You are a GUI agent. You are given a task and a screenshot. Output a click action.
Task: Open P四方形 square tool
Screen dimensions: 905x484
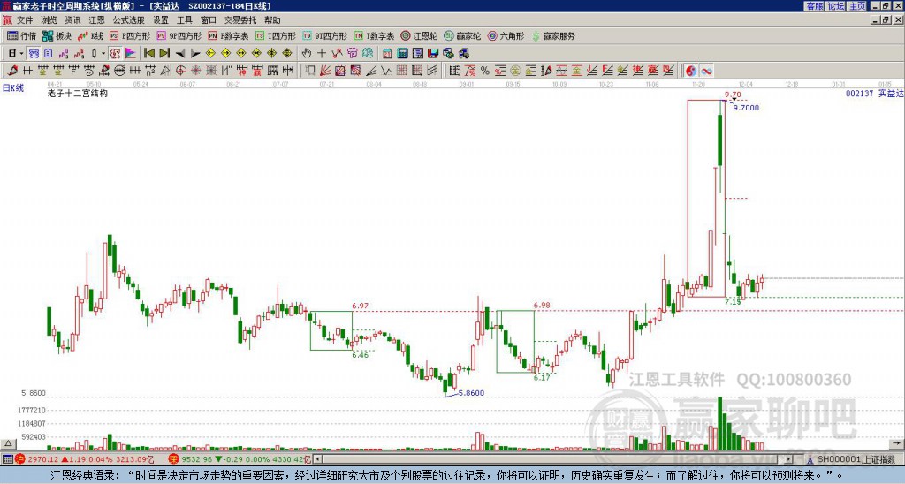tap(130, 35)
